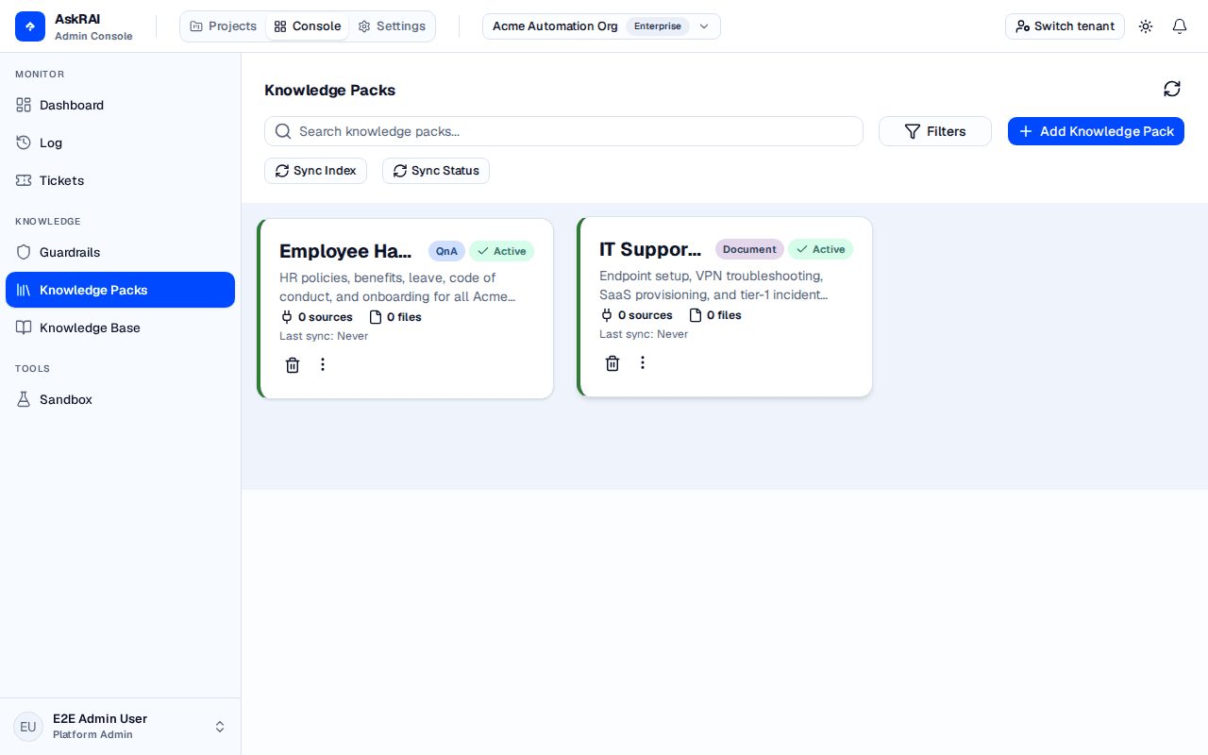This screenshot has height=755, width=1208.
Task: Expand the Acme Automation Org dropdown
Action: point(601,26)
